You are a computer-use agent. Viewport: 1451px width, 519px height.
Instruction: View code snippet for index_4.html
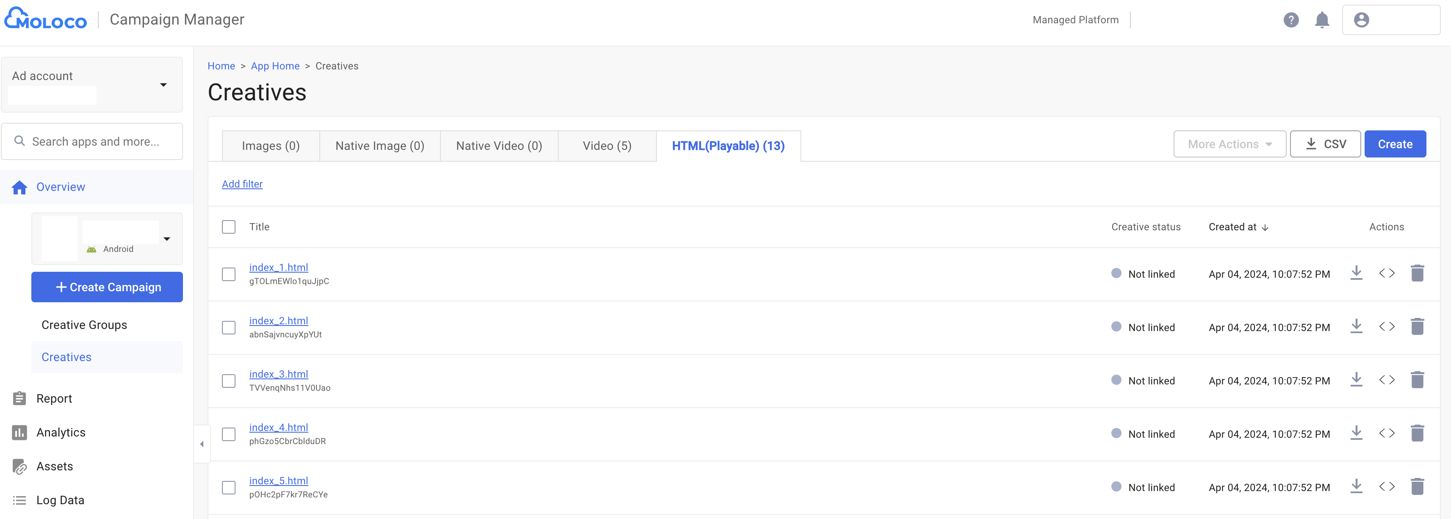click(1387, 433)
